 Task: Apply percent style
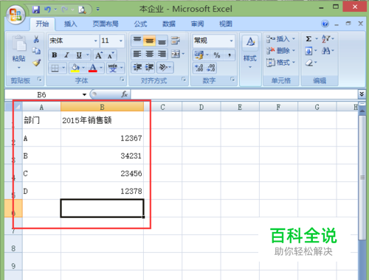click(x=217, y=55)
